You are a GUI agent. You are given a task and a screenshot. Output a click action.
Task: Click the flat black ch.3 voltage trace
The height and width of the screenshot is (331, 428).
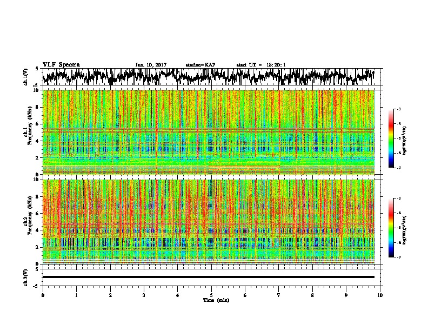tap(209, 277)
